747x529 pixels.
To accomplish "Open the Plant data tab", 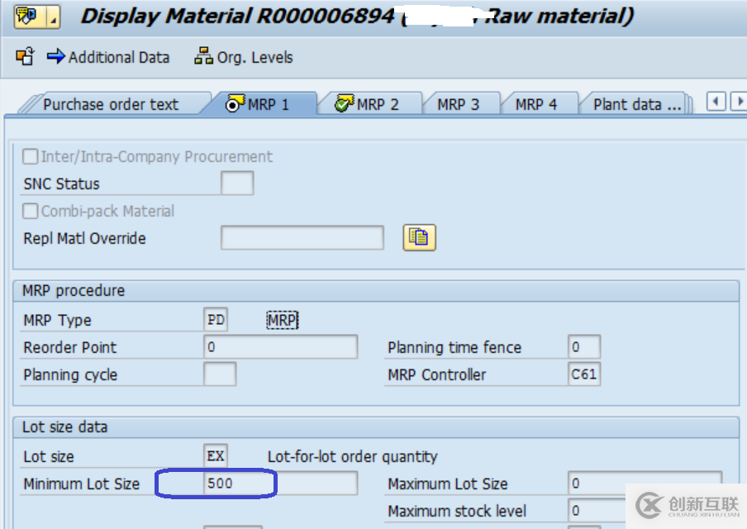I will pos(636,104).
